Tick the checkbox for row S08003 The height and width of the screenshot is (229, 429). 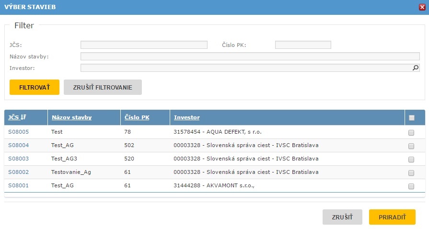[411, 160]
